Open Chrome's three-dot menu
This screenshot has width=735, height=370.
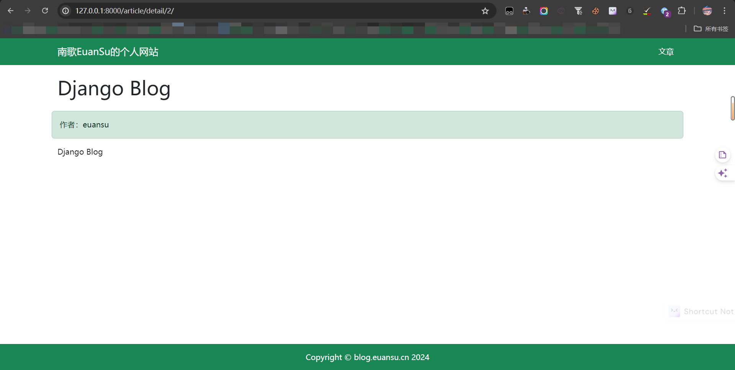(x=724, y=11)
